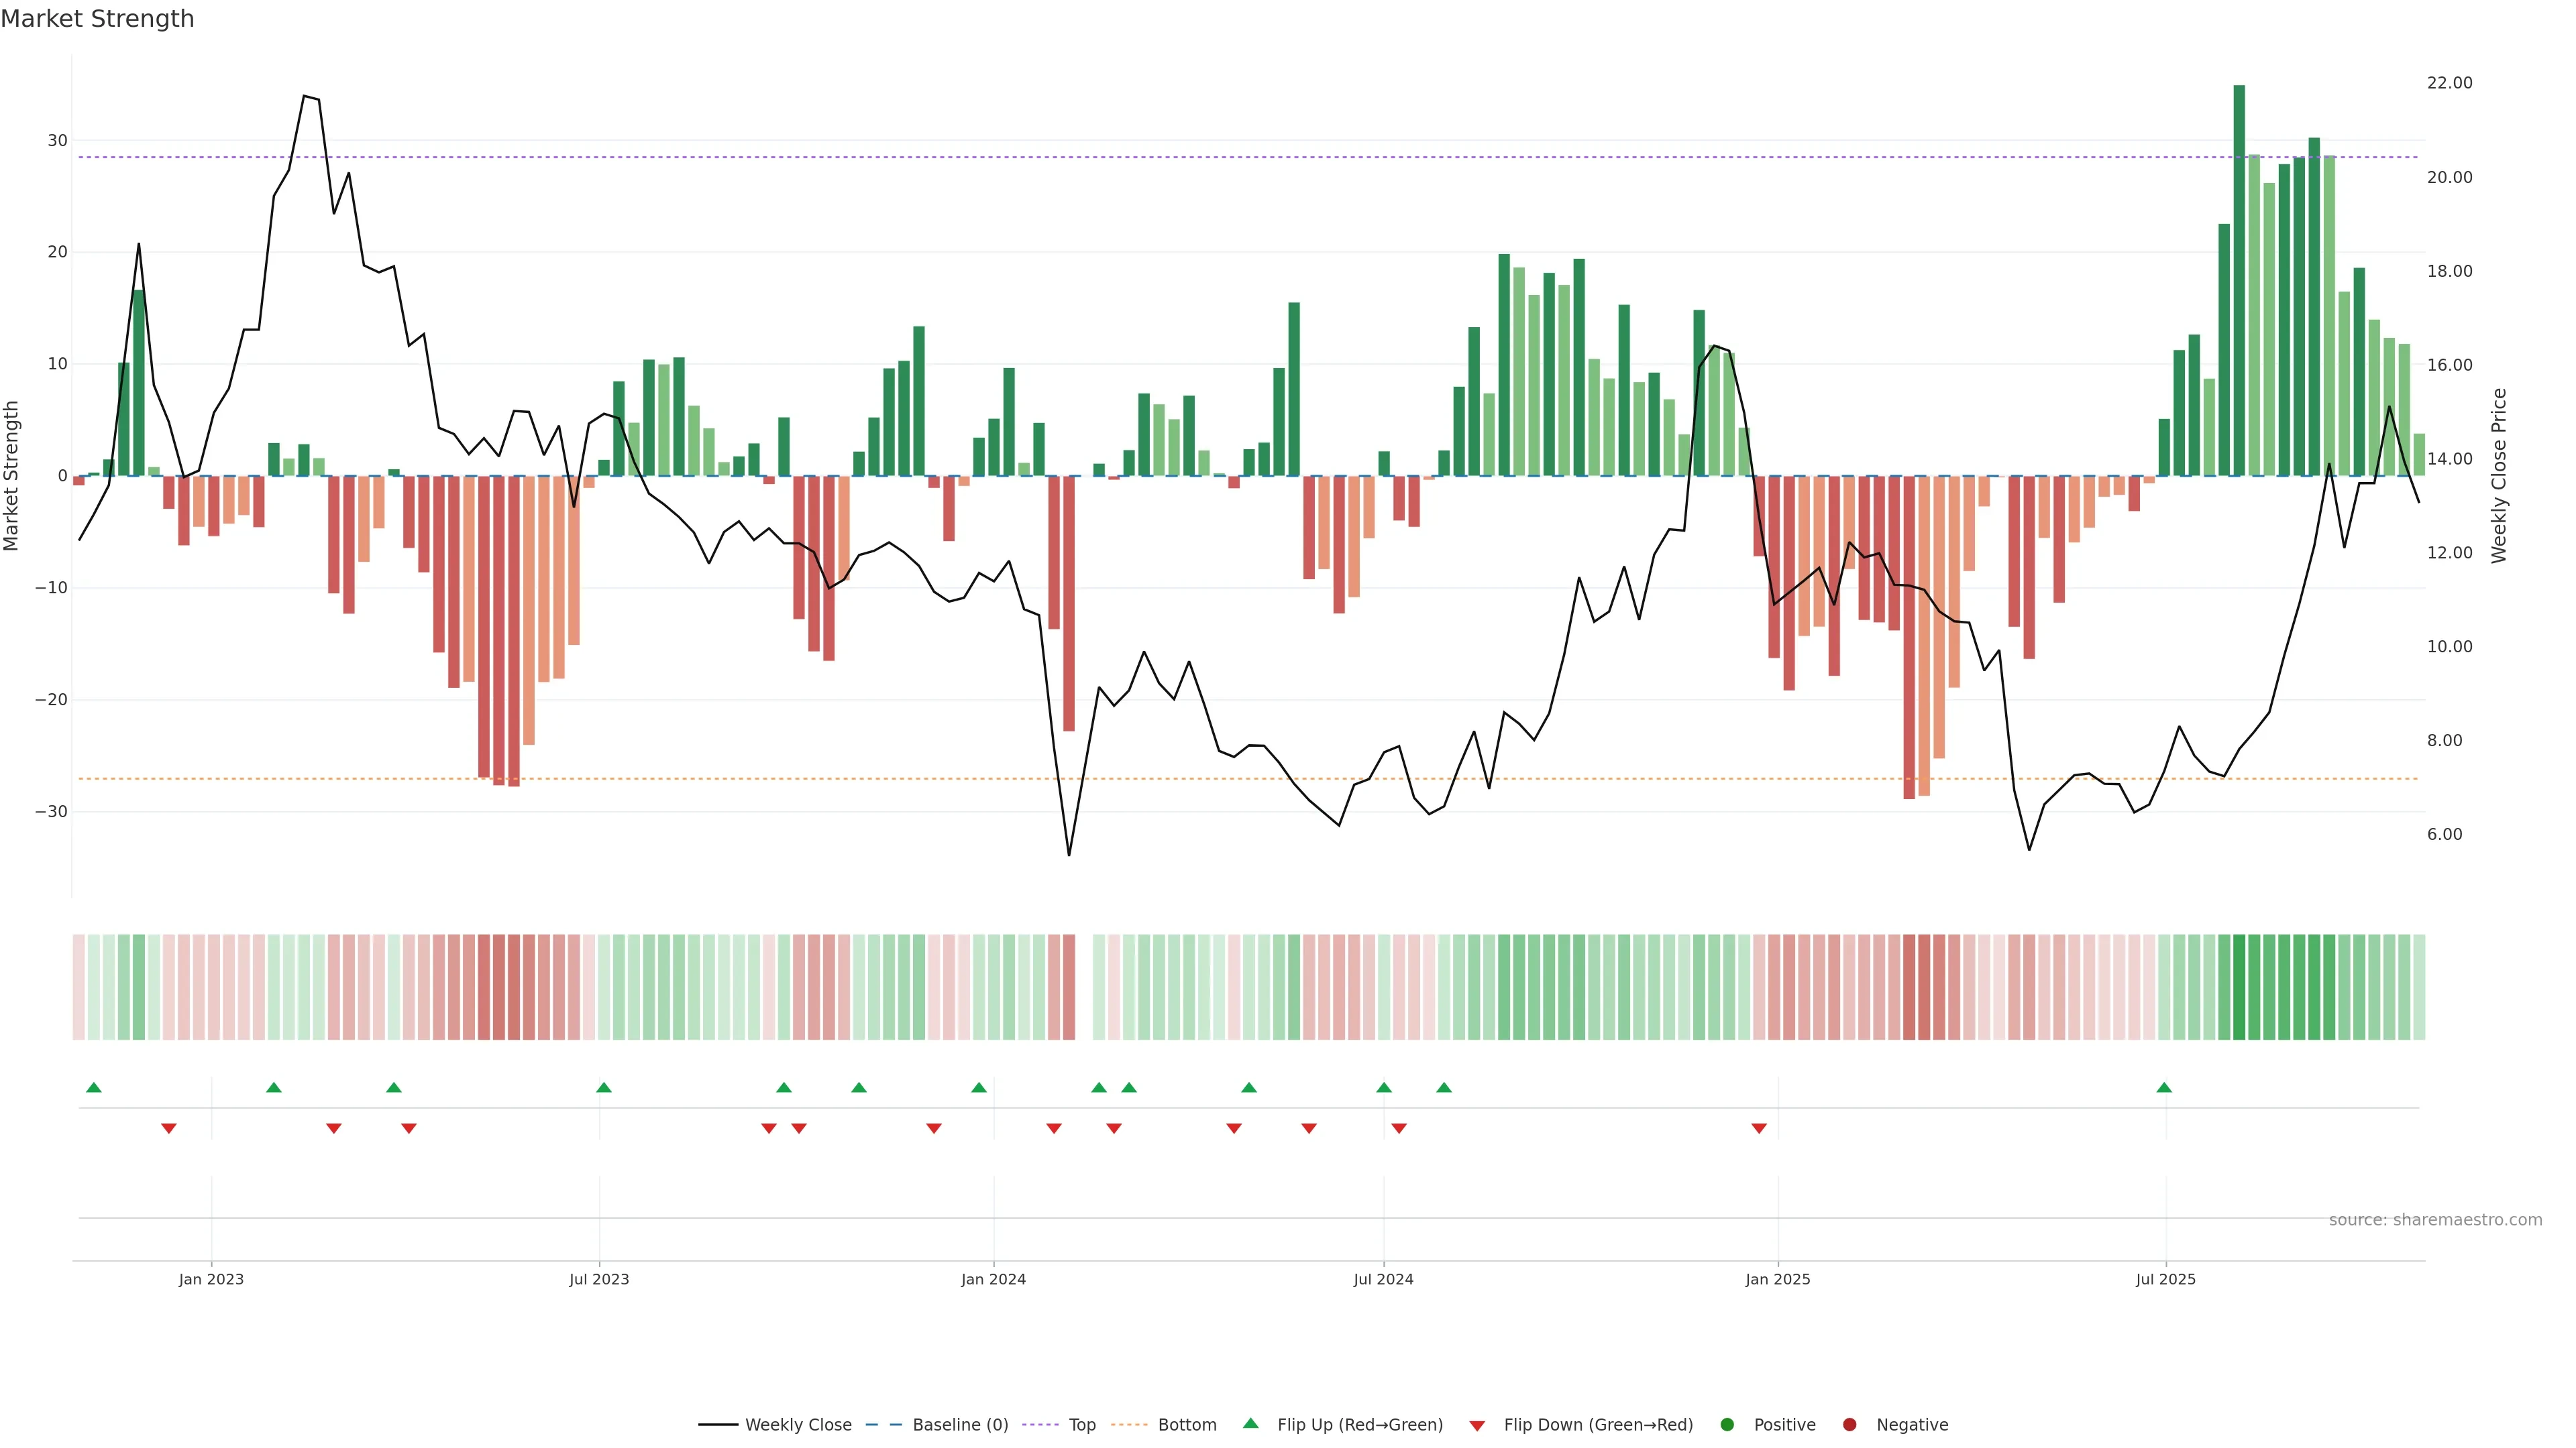Click the Positive green circle legend icon
2576x1448 pixels.
click(1727, 1424)
